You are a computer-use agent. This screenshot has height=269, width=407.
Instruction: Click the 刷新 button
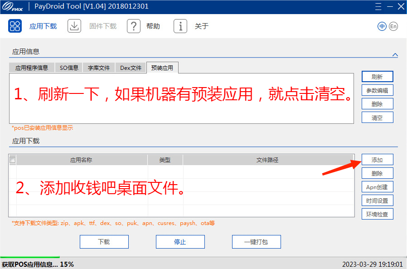coord(378,77)
